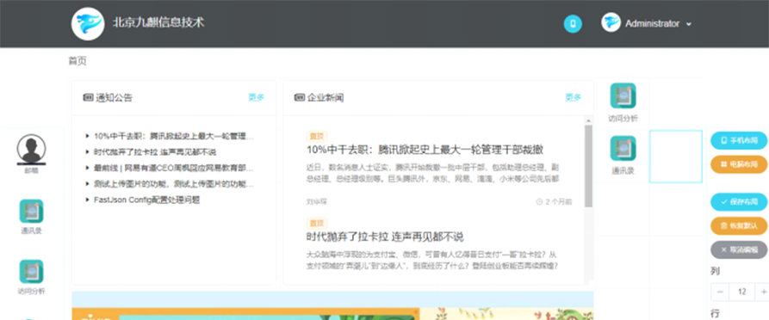769x320 pixels.
Task: Click 恢复默认 restore default button
Action: [739, 225]
